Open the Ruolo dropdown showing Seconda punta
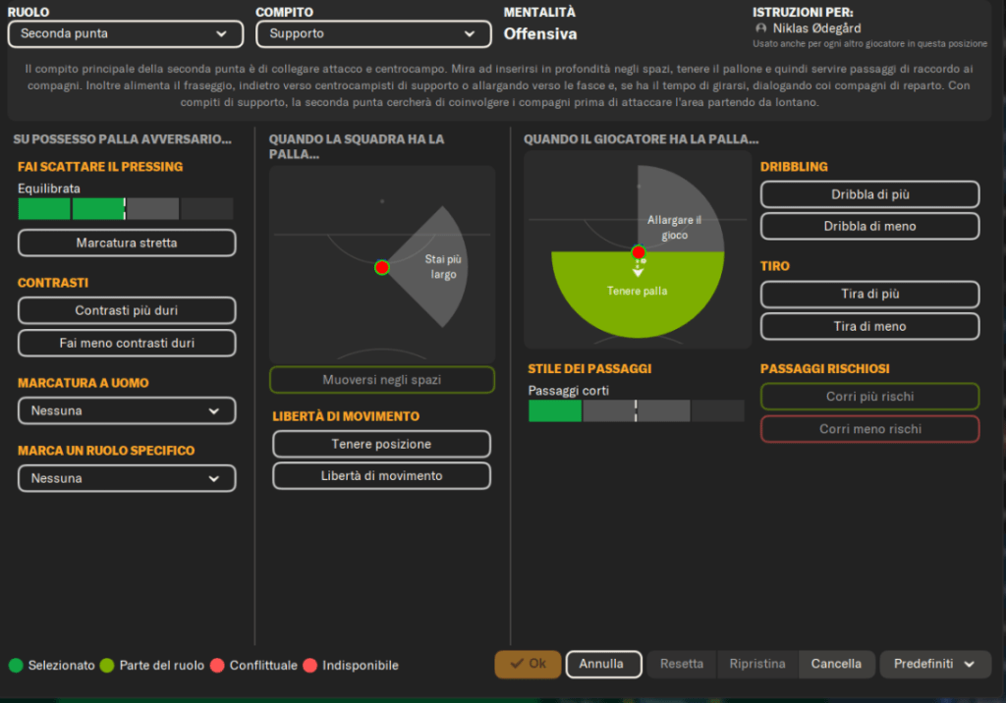 (x=125, y=33)
